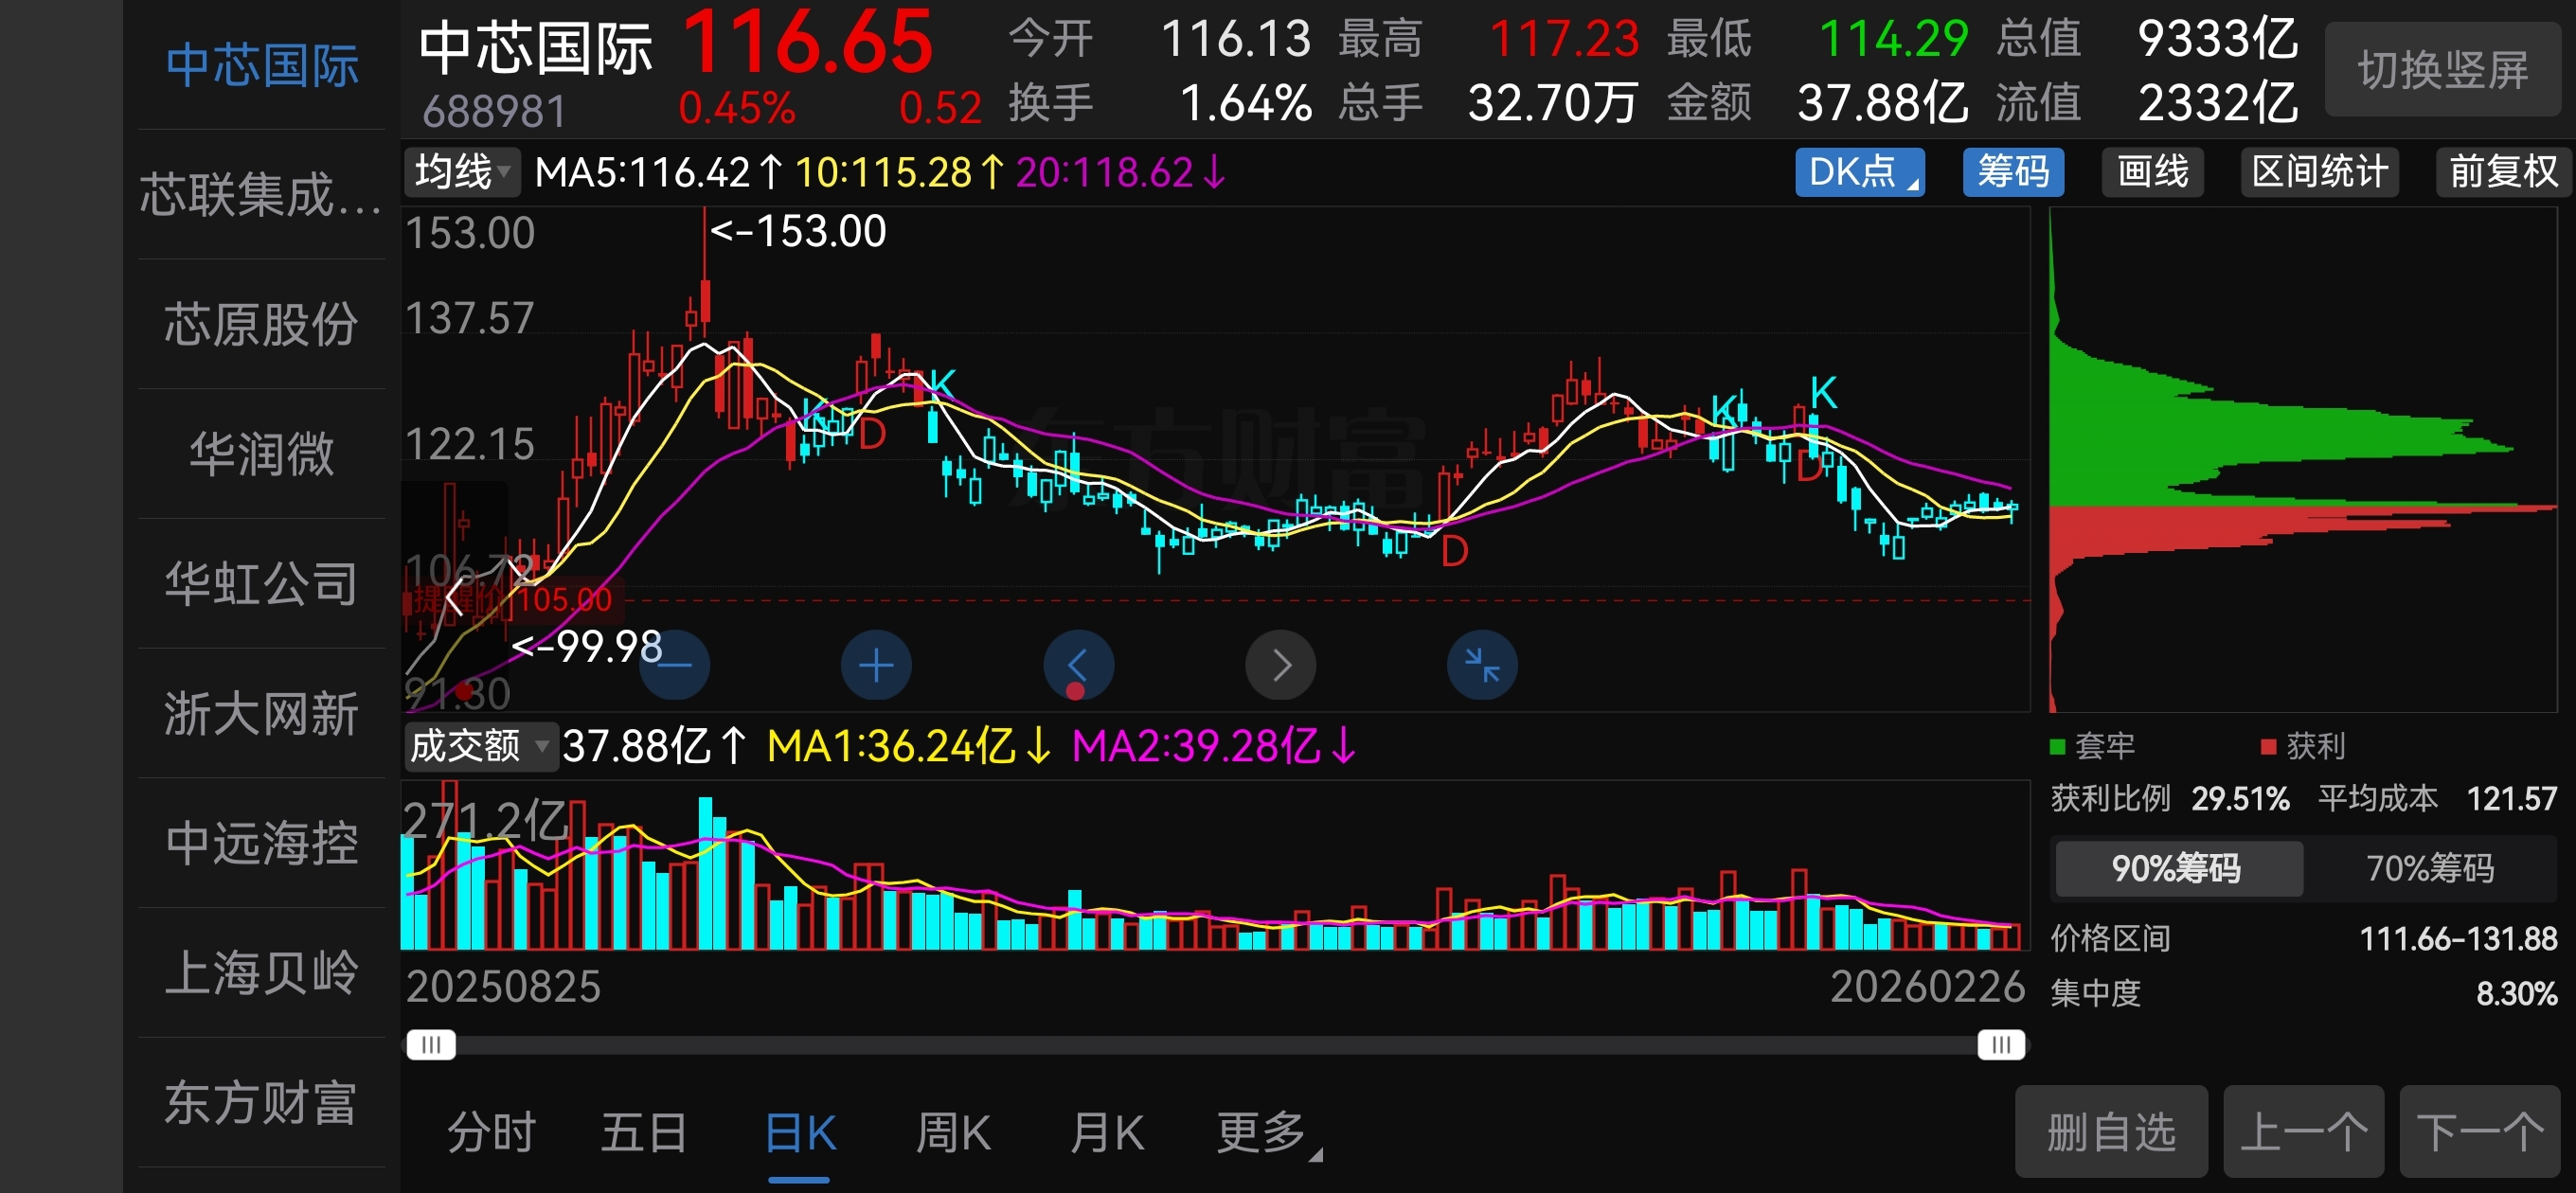Switch to the 周K tab
The image size is (2576, 1193).
(953, 1133)
